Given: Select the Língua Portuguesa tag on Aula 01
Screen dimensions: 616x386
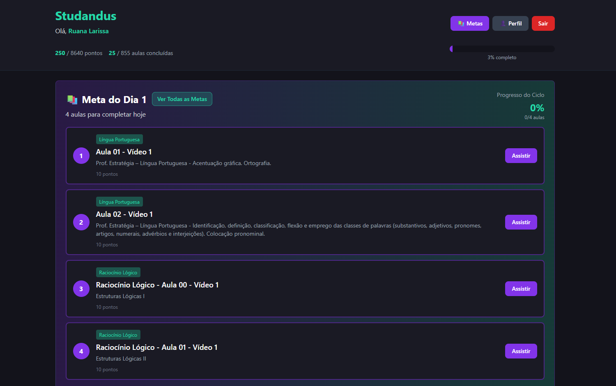Looking at the screenshot, I should [x=119, y=140].
